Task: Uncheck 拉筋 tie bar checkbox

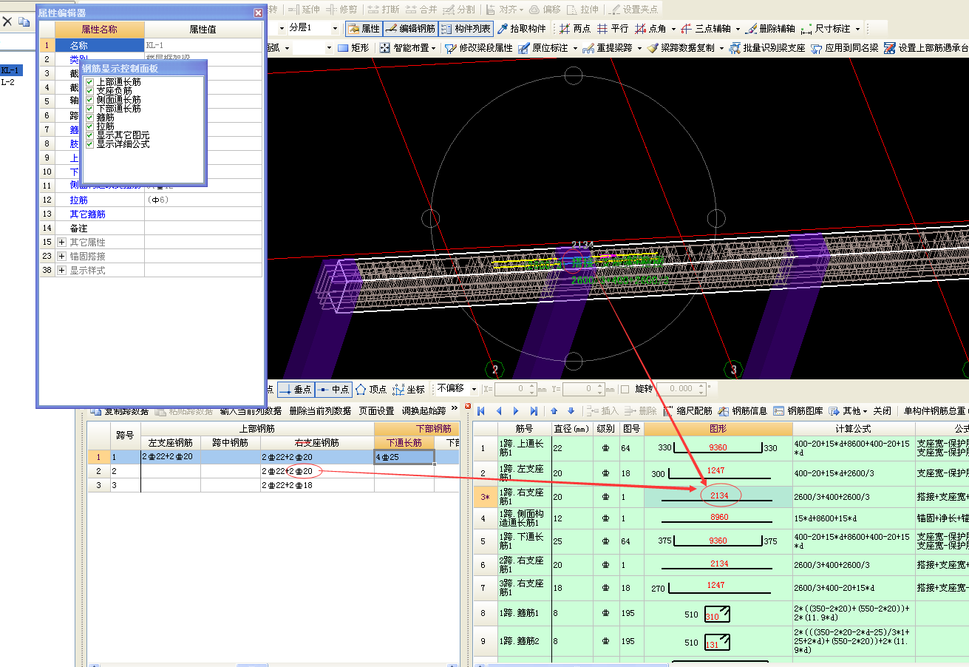Action: (89, 126)
